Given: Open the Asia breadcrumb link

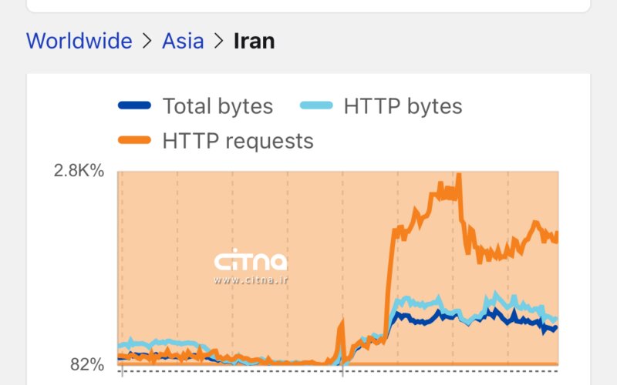Looking at the screenshot, I should pyautogui.click(x=183, y=41).
